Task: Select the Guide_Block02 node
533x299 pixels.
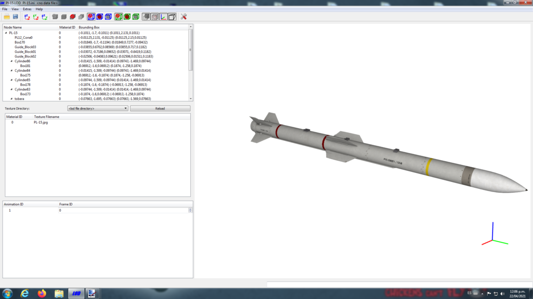Action: pos(25,56)
